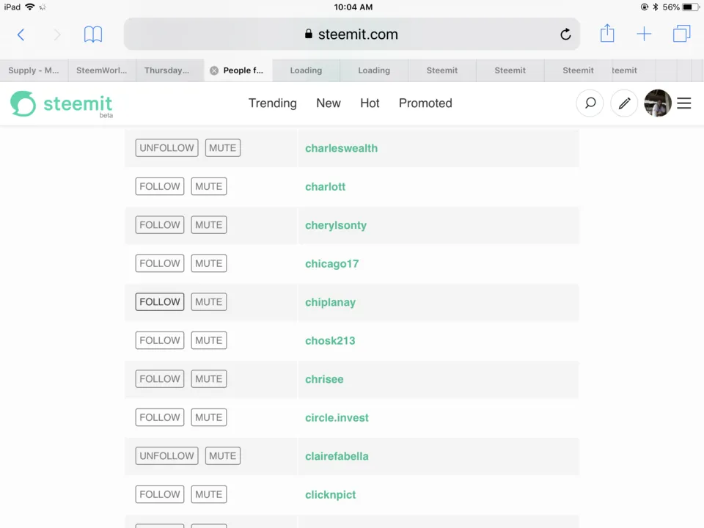This screenshot has width=704, height=528.
Task: Close the People f... tab with X
Action: click(214, 70)
